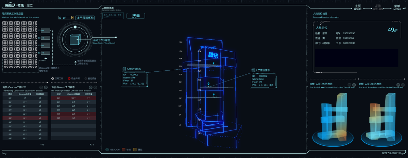The height and width of the screenshot is (158, 408).
Task: Click first round icon beside 南楼 人员分布热力图
Action: click(x=349, y=84)
